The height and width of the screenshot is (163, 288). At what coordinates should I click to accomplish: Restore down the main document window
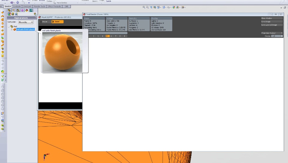(x=285, y=8)
